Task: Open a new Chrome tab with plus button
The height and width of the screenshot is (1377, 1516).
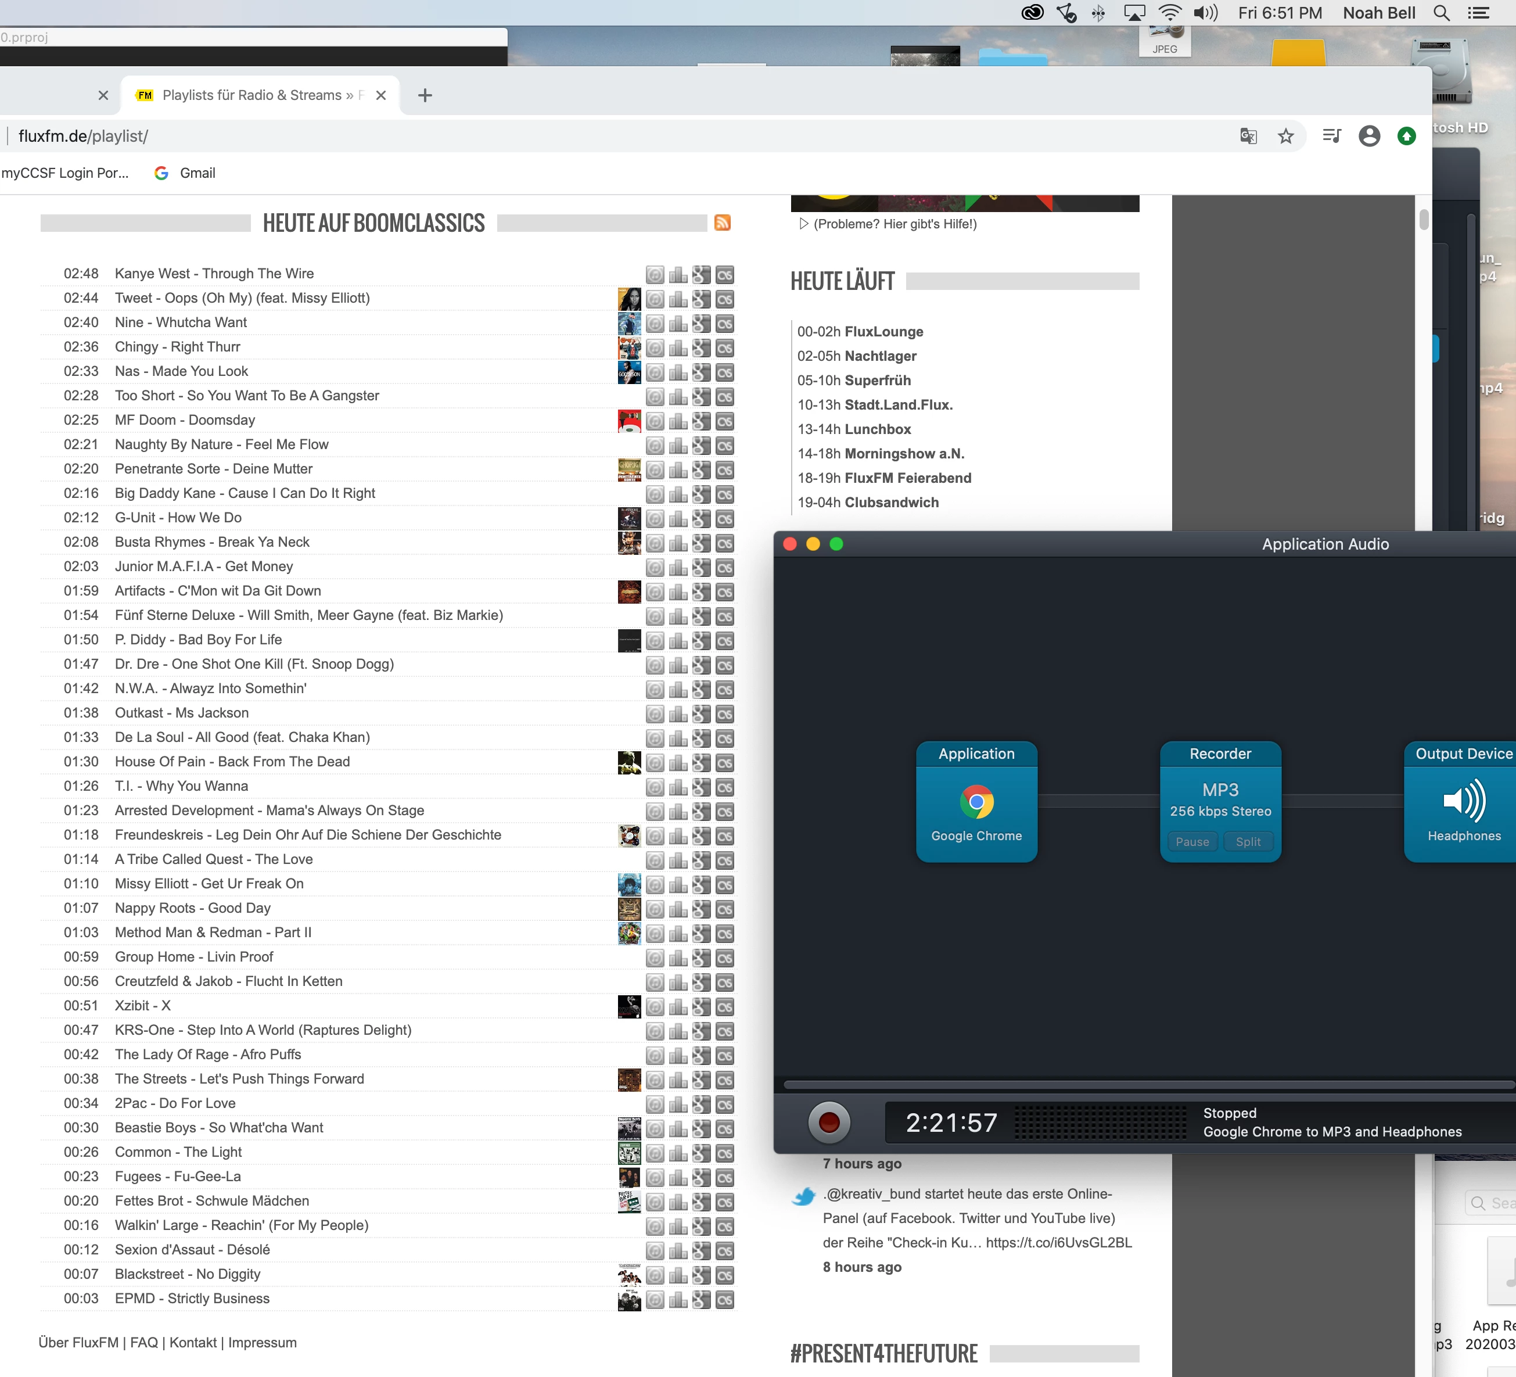Action: click(x=425, y=95)
